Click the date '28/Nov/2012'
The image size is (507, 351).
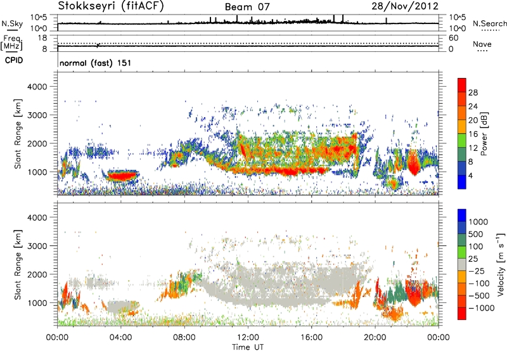point(405,6)
